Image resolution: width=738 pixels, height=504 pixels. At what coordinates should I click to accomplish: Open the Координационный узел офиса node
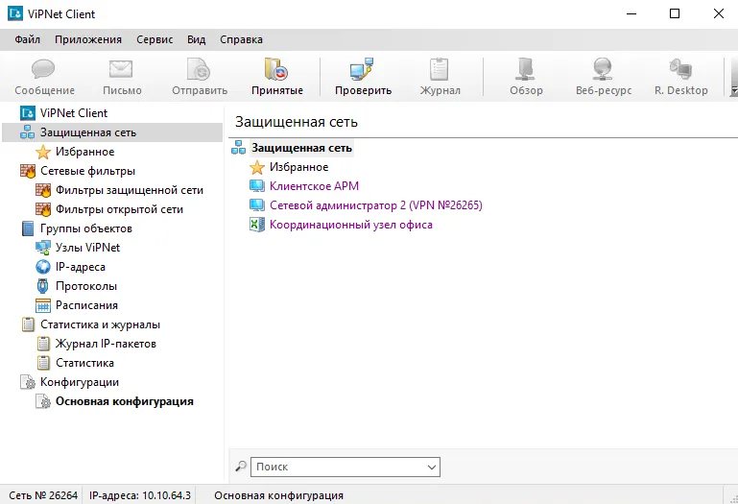350,225
